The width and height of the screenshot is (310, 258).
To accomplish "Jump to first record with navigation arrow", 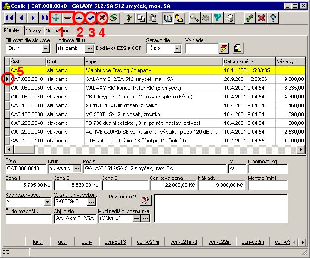I will (9, 18).
